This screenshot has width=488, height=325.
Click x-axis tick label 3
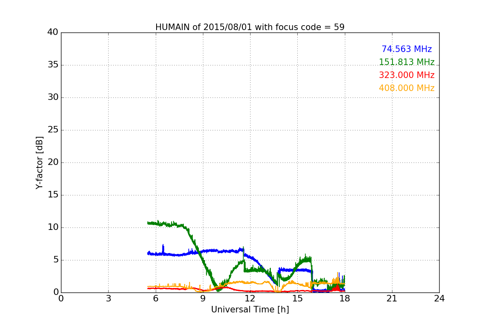tap(108, 299)
